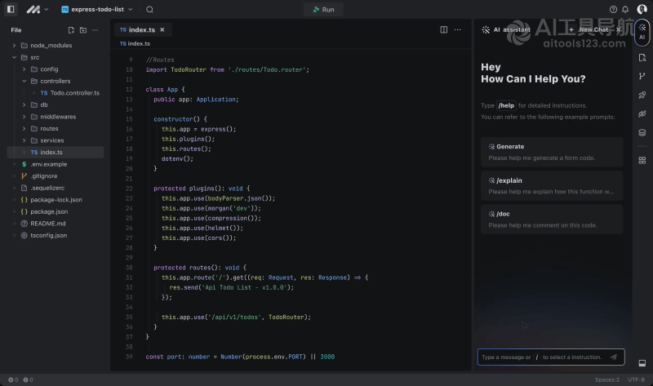Open the AI sidebar icon

tap(642, 32)
